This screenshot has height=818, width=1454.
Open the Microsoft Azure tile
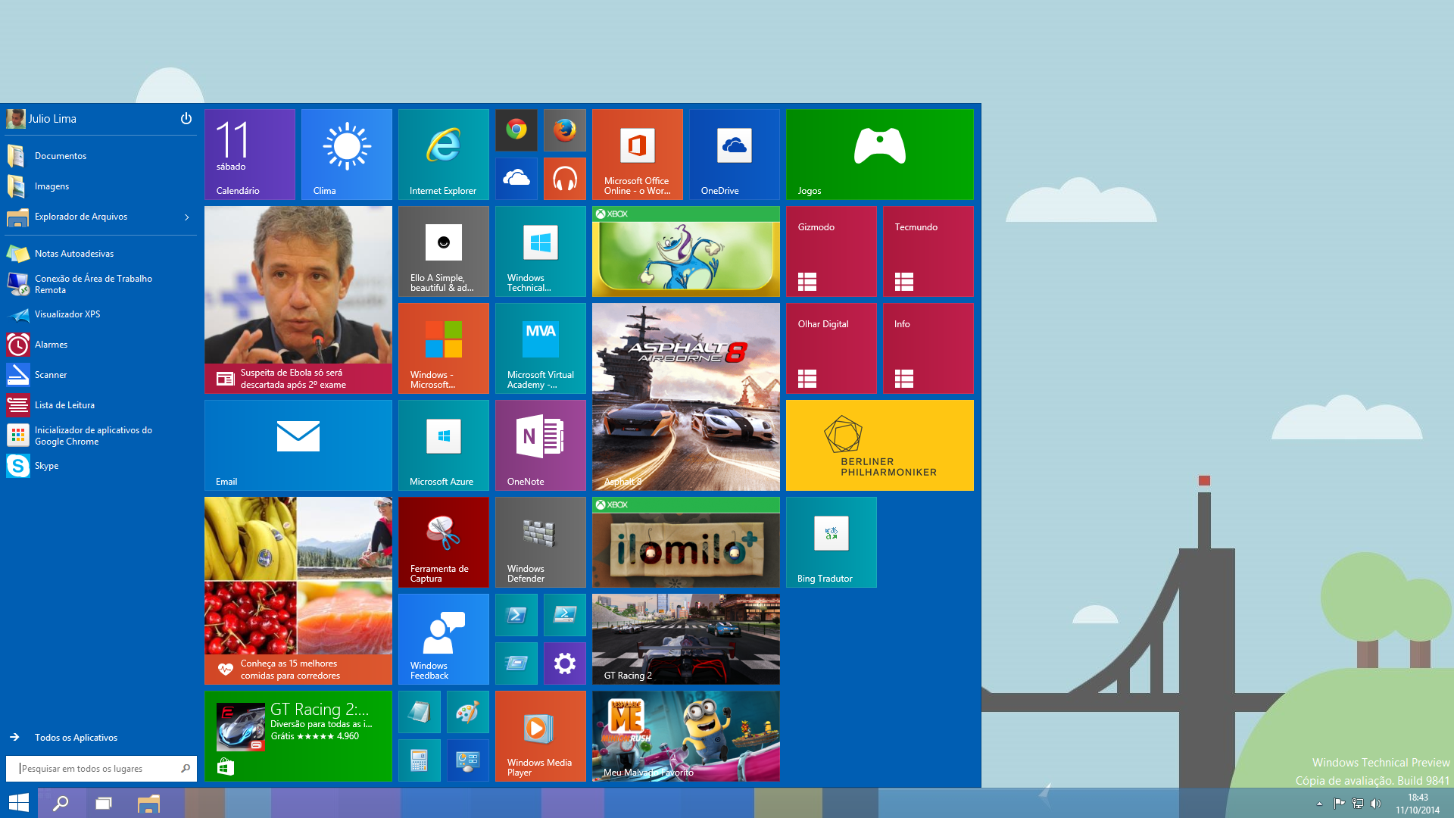[444, 445]
